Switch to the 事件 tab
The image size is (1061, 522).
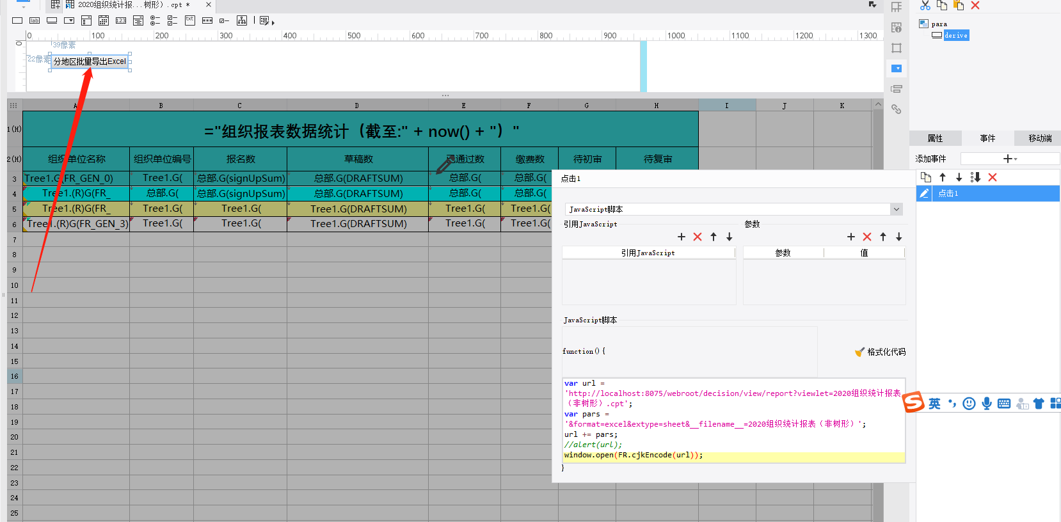[x=987, y=138]
